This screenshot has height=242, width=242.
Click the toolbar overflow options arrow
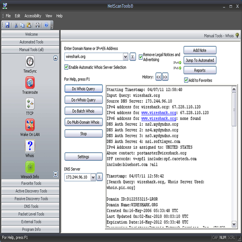point(52,27)
